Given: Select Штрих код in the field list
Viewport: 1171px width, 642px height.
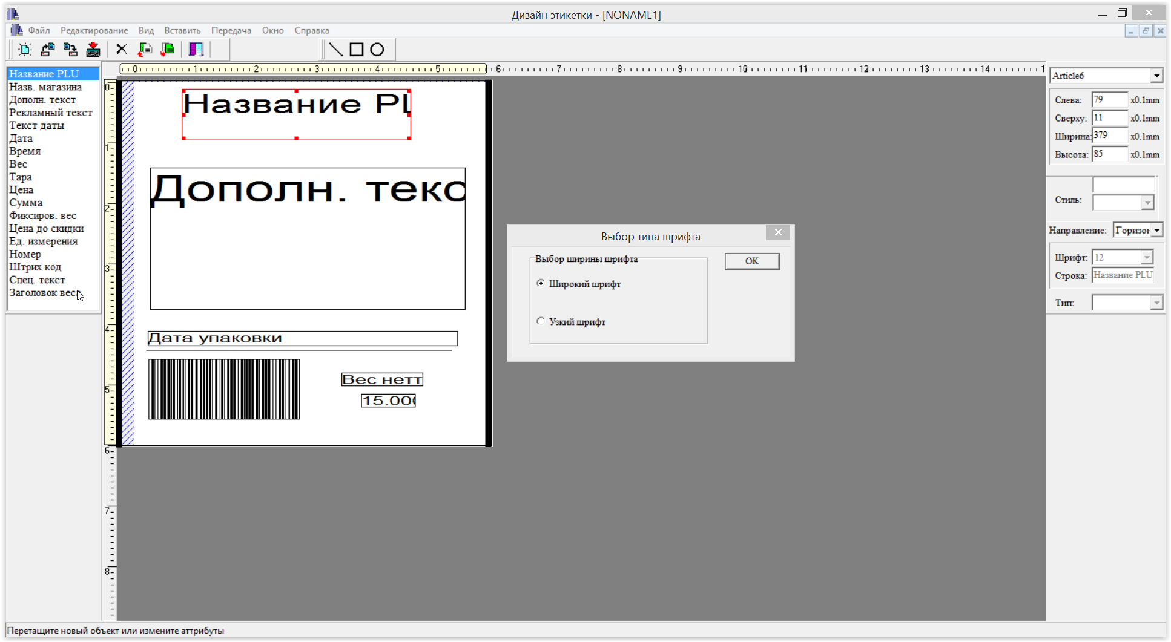Looking at the screenshot, I should pos(35,267).
